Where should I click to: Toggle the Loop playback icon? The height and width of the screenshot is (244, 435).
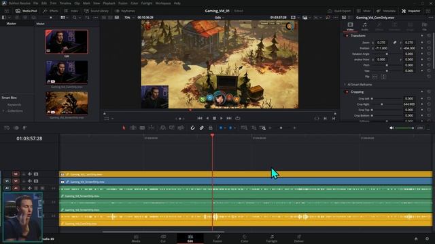click(238, 118)
